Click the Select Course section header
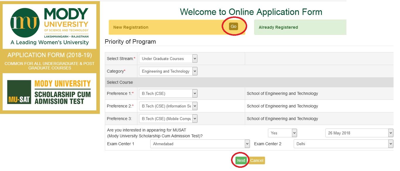This screenshot has width=400, height=171. [x=120, y=82]
